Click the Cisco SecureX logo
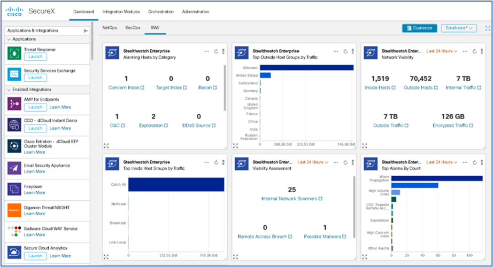The height and width of the screenshot is (267, 493). pos(30,11)
